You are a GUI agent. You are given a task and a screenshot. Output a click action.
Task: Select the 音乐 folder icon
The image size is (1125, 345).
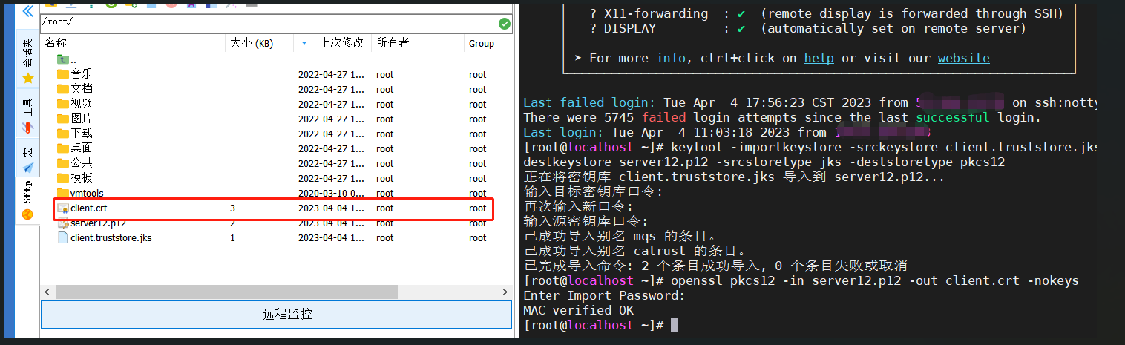pos(63,74)
